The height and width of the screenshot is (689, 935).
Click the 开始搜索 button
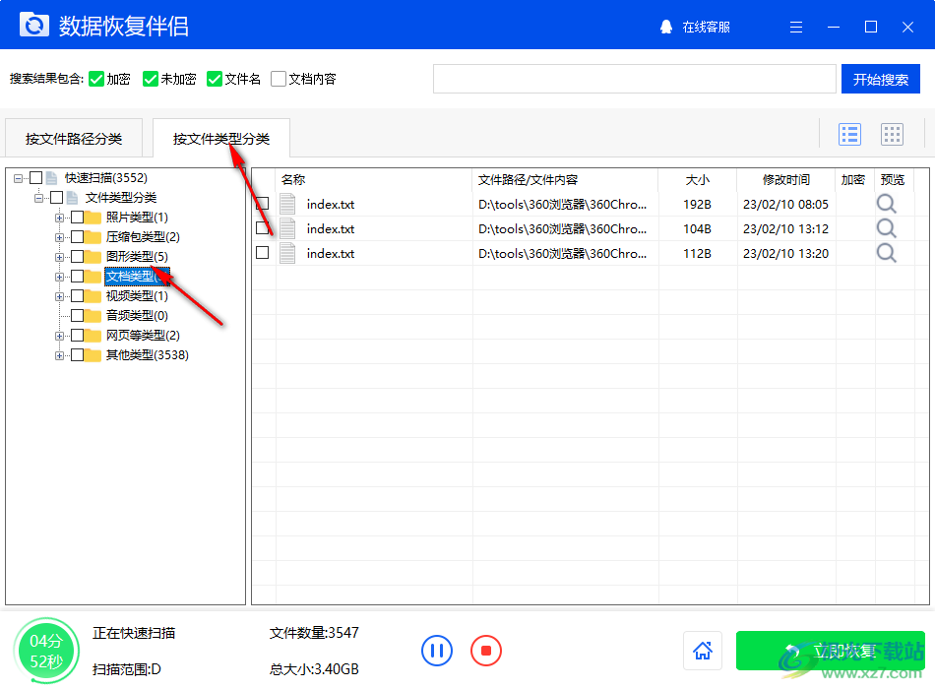[x=880, y=79]
